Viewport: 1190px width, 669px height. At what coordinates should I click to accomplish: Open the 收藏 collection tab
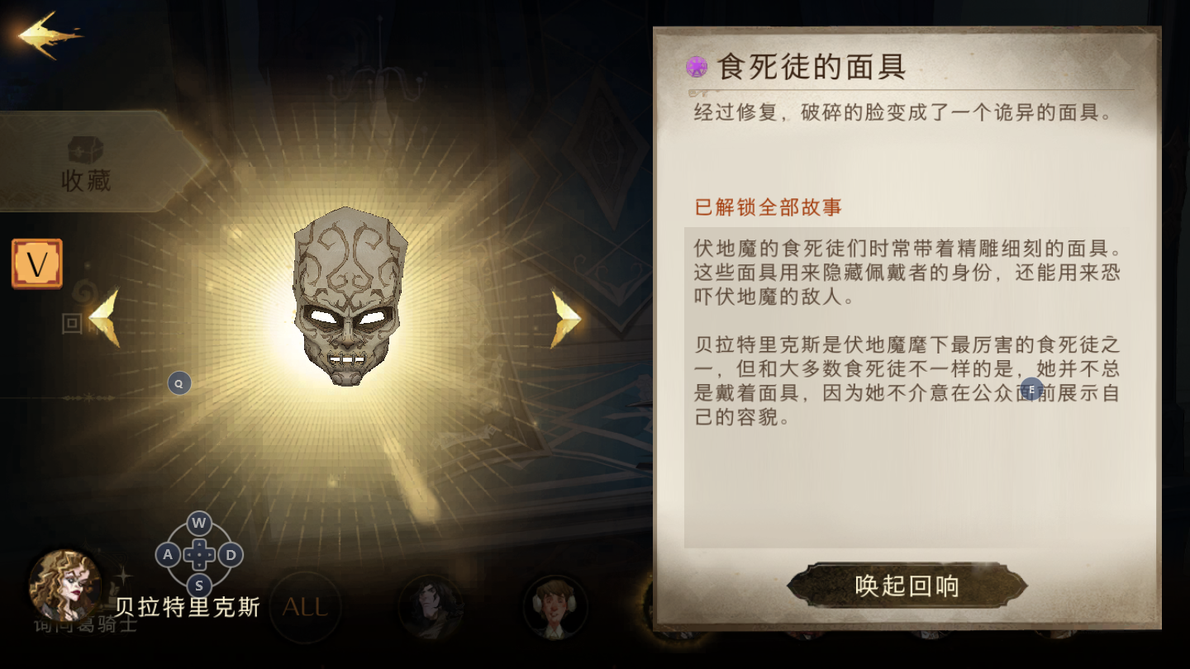86,164
